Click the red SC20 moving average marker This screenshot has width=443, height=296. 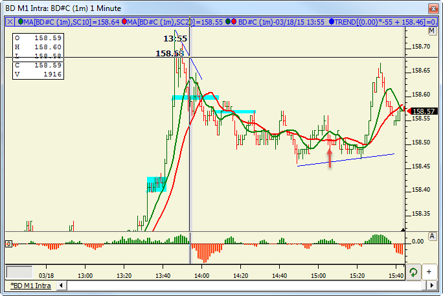124,21
